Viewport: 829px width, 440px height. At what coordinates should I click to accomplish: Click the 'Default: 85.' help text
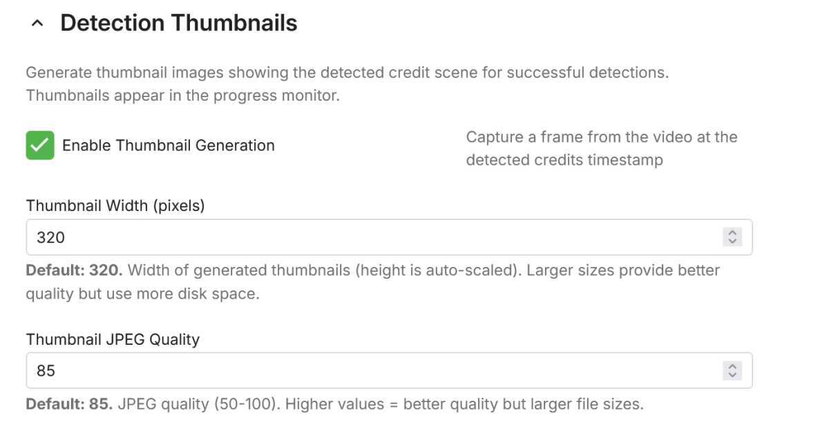(x=69, y=403)
